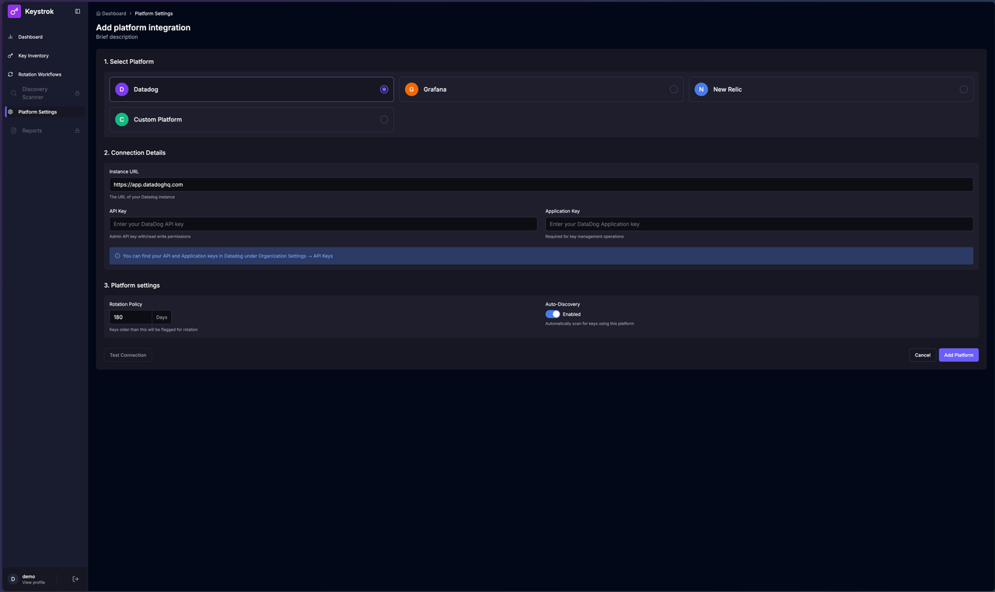This screenshot has width=995, height=592.
Task: Click the Rotation Workflows refresh icon
Action: point(11,75)
